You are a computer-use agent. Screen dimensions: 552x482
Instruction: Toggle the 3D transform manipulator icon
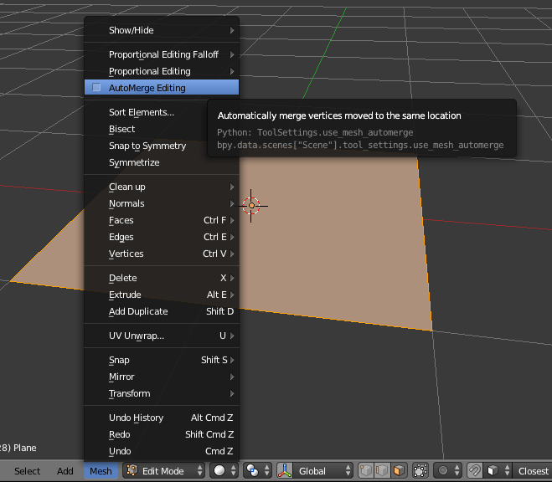pos(285,470)
